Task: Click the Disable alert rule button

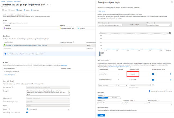Action: (19, 10)
